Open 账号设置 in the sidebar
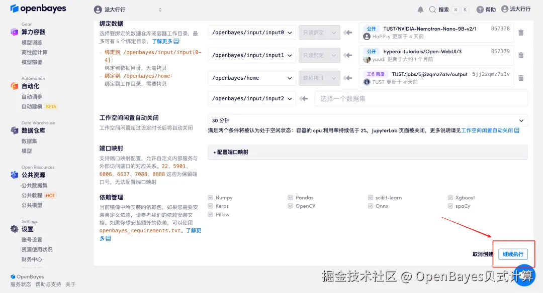 point(32,239)
